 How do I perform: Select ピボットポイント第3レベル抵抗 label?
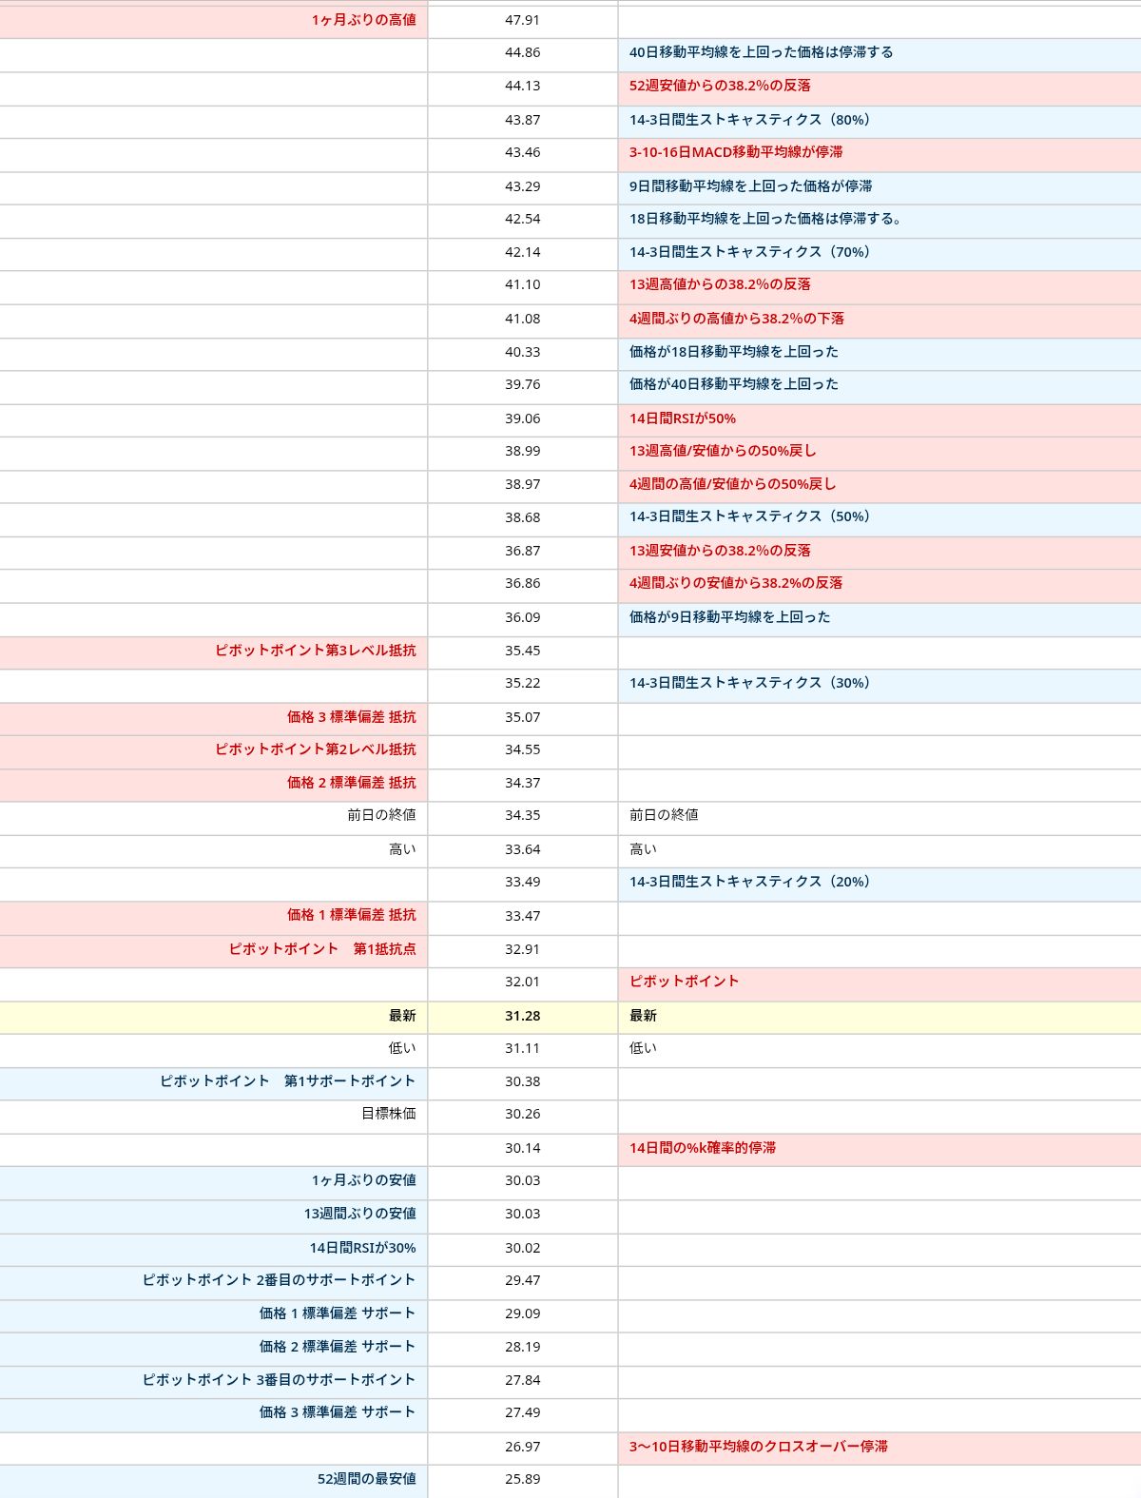316,651
